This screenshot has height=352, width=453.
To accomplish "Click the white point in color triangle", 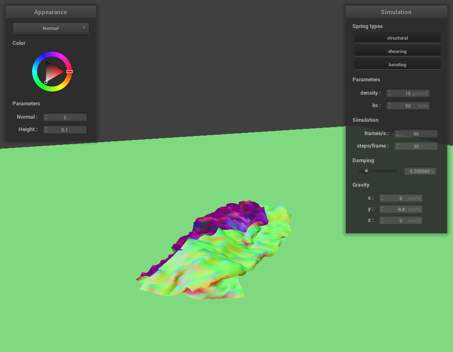I will [x=46, y=82].
